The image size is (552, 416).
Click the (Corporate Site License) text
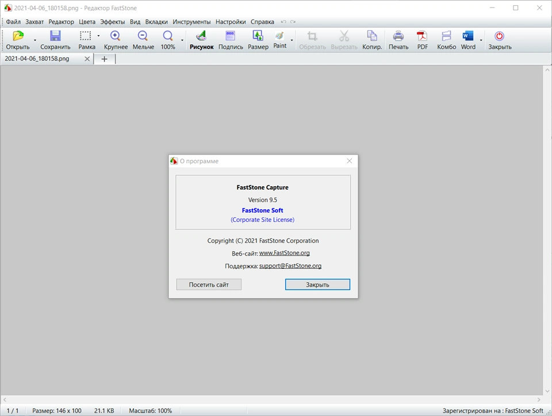(263, 220)
